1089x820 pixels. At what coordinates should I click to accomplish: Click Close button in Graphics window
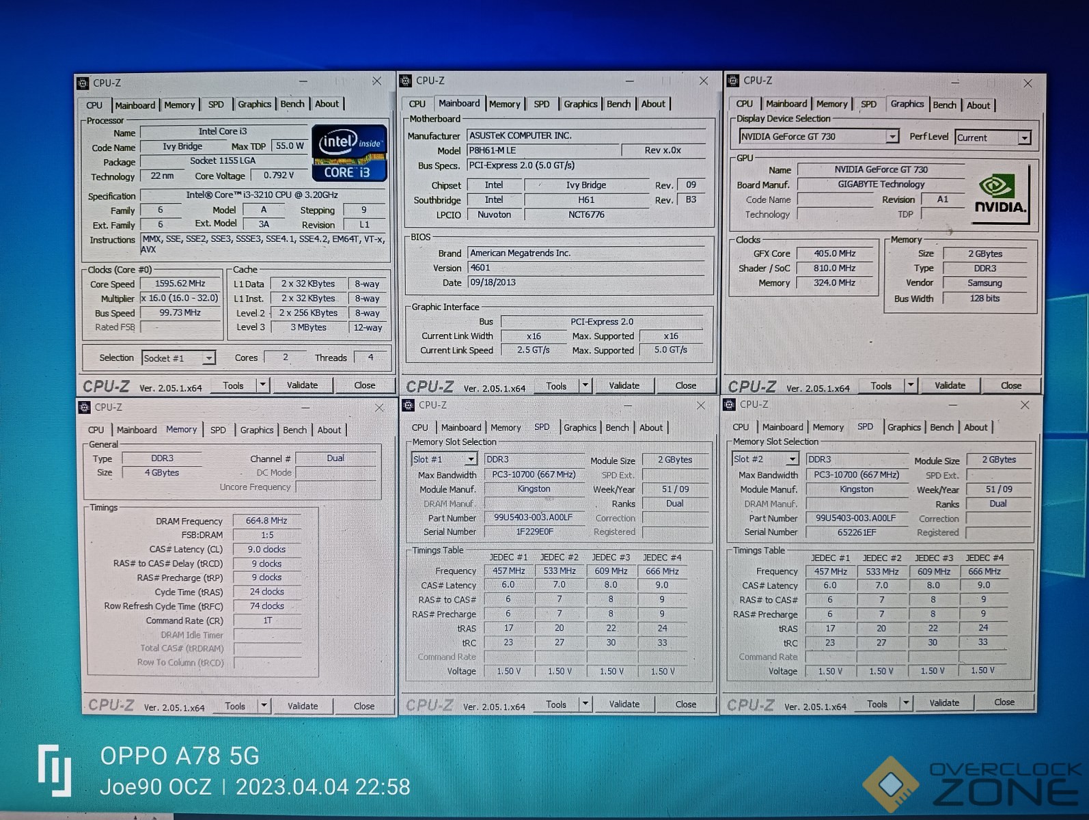(x=1011, y=385)
